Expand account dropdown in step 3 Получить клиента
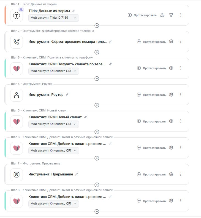The image size is (201, 218). point(53,71)
